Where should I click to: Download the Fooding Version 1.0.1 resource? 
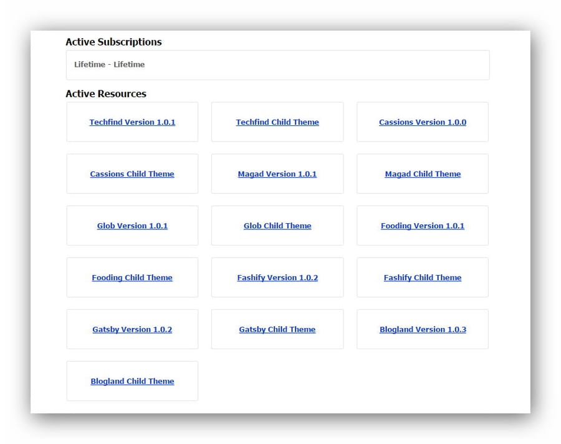pos(423,226)
